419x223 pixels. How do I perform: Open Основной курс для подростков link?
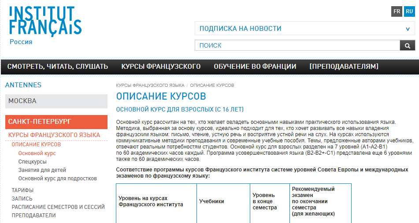[x=57, y=178]
